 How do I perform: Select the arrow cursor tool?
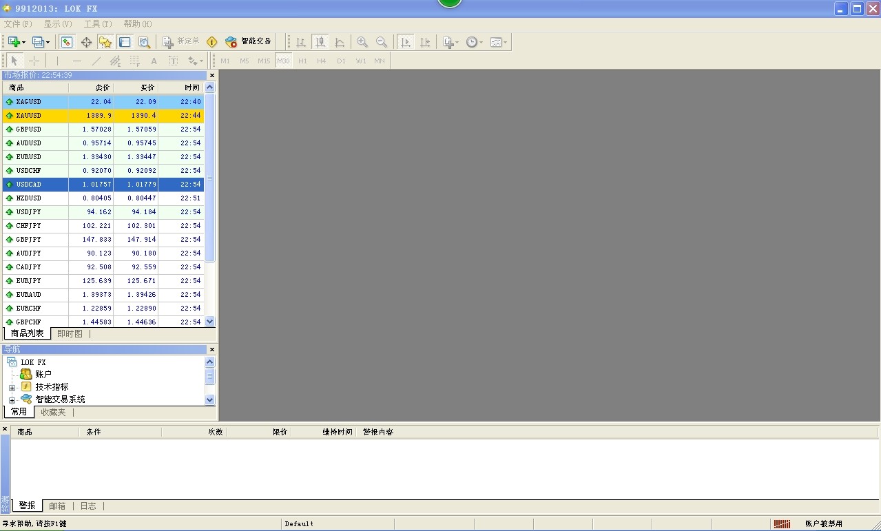(x=14, y=61)
